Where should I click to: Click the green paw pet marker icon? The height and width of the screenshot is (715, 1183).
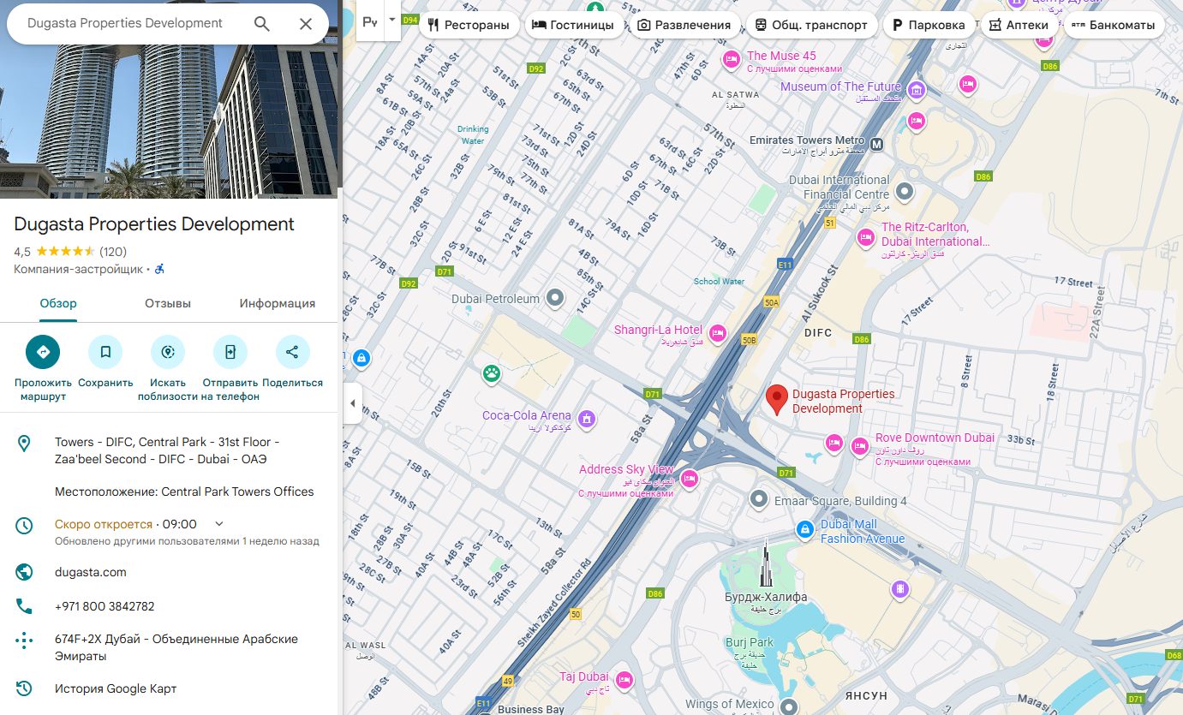click(491, 372)
